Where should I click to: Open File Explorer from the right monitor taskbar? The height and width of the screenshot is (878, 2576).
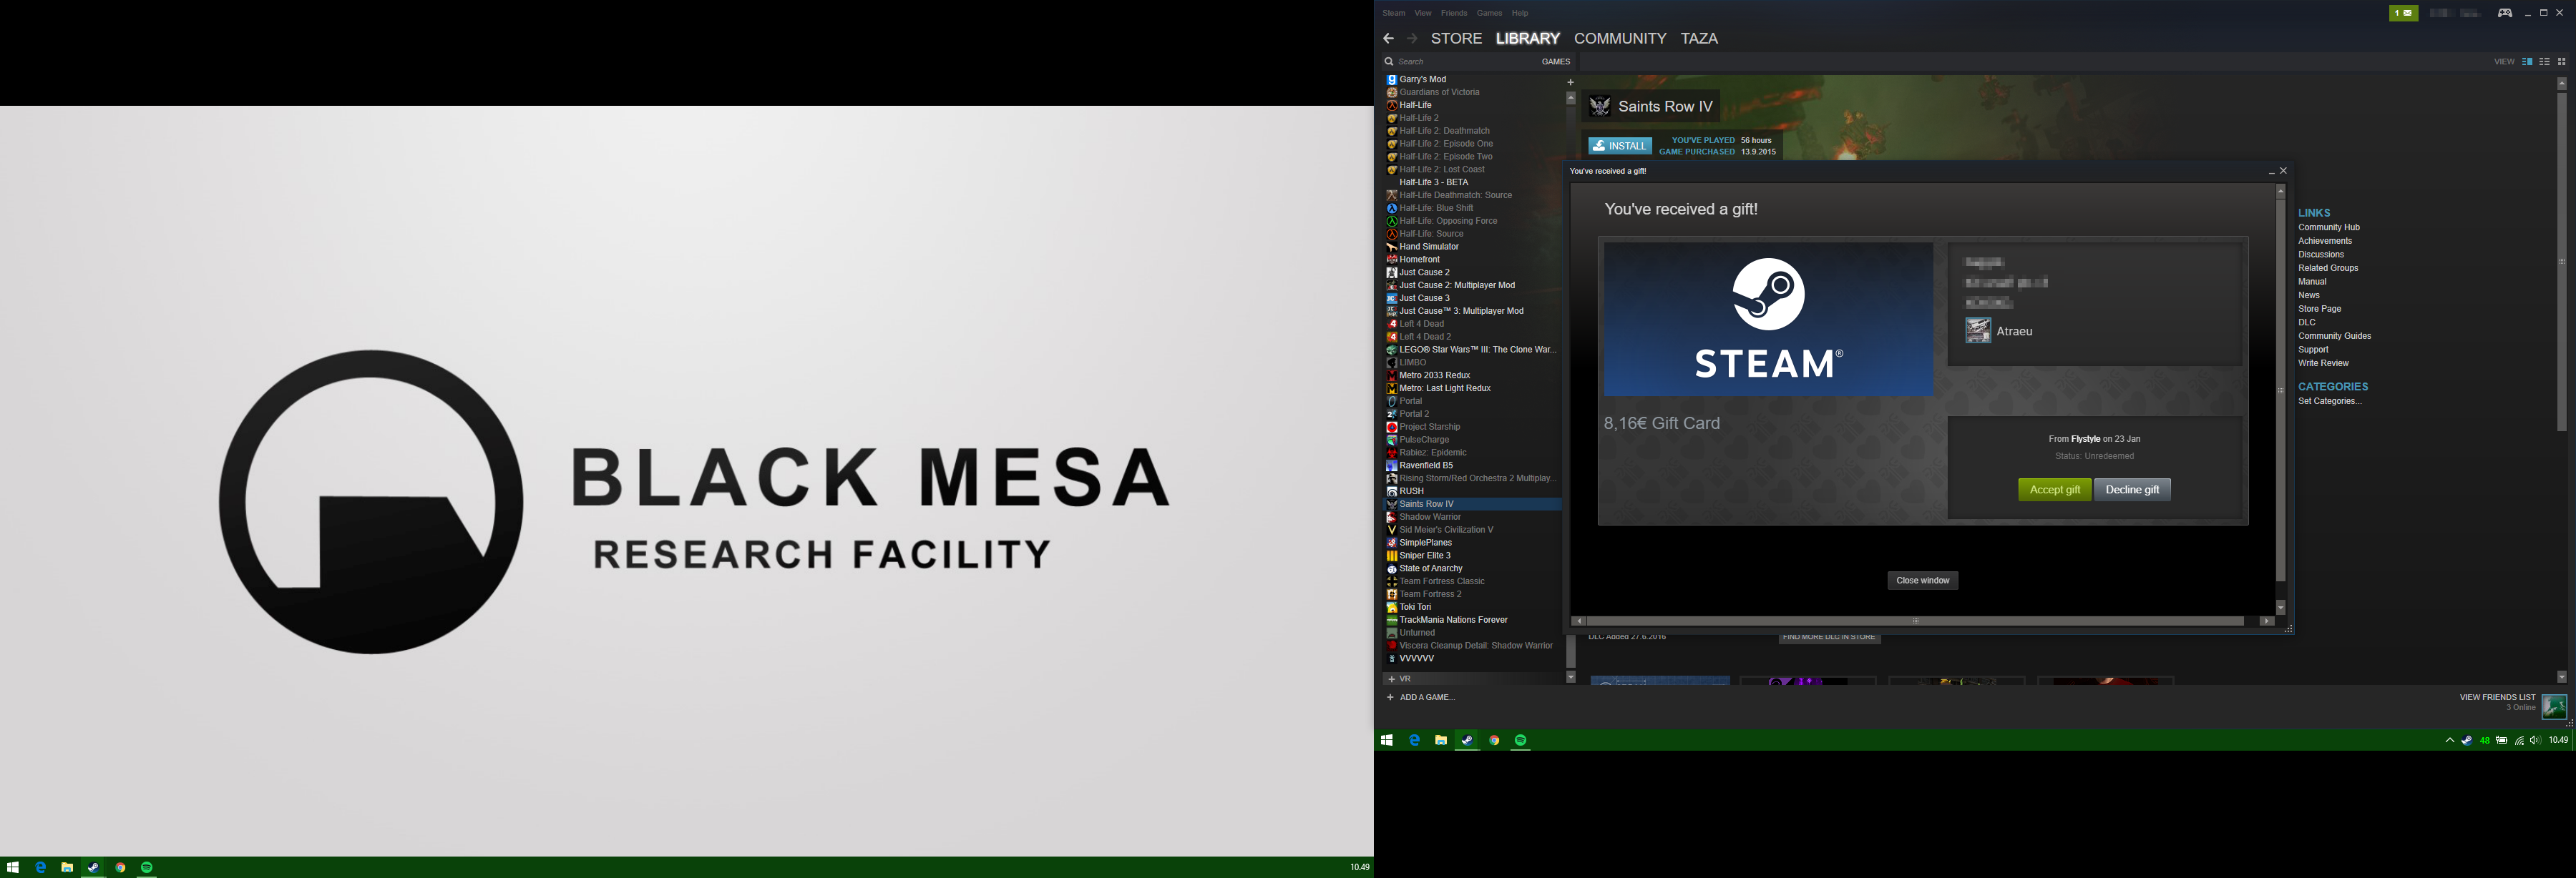(1441, 740)
